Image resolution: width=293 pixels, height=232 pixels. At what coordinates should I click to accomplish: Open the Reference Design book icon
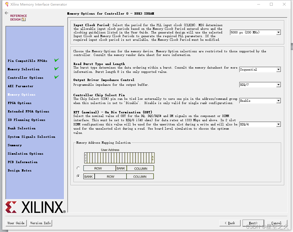[24, 19]
